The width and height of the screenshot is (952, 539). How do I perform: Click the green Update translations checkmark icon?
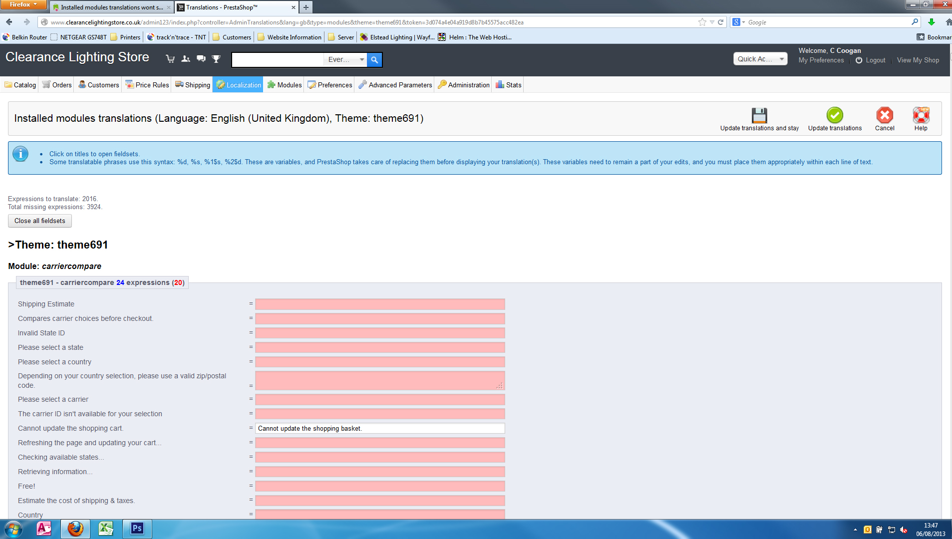pos(835,115)
